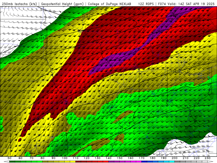The width and height of the screenshot is (217, 163).
Task: Click the 10260 height contour label
Action: click(86, 17)
